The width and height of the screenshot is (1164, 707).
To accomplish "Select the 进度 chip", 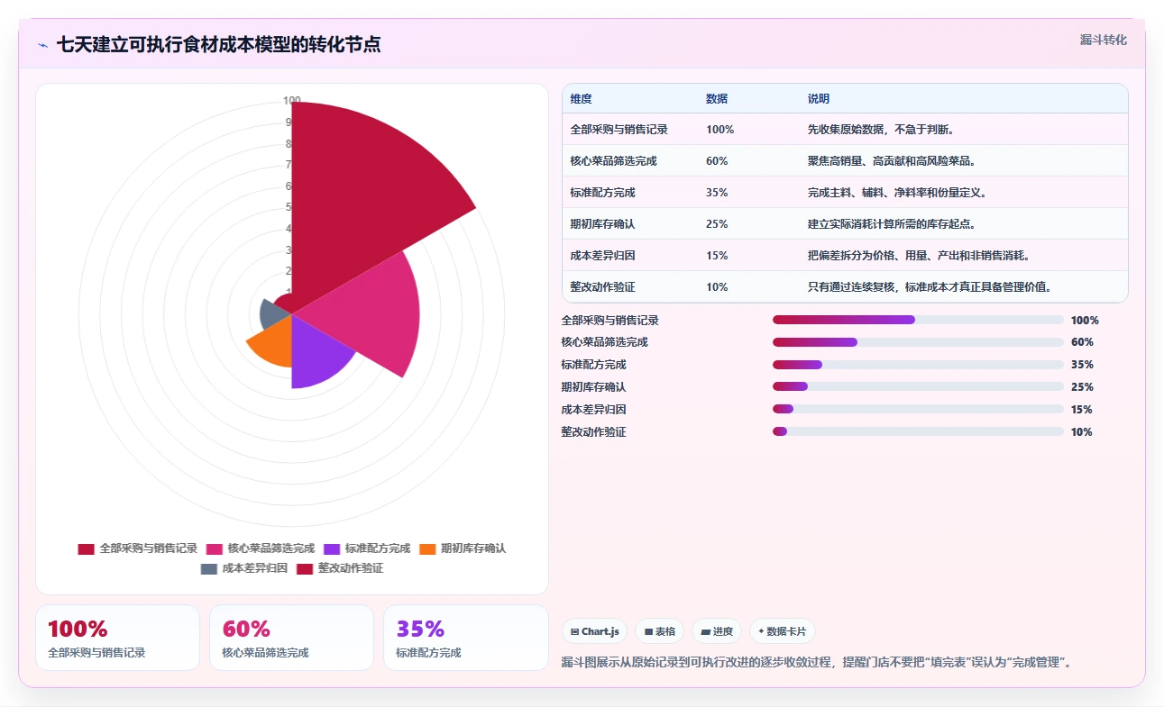I will (x=717, y=631).
